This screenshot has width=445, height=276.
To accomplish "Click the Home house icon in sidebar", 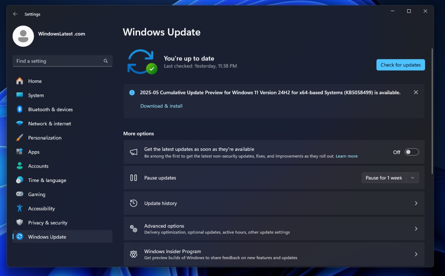I will pyautogui.click(x=20, y=81).
